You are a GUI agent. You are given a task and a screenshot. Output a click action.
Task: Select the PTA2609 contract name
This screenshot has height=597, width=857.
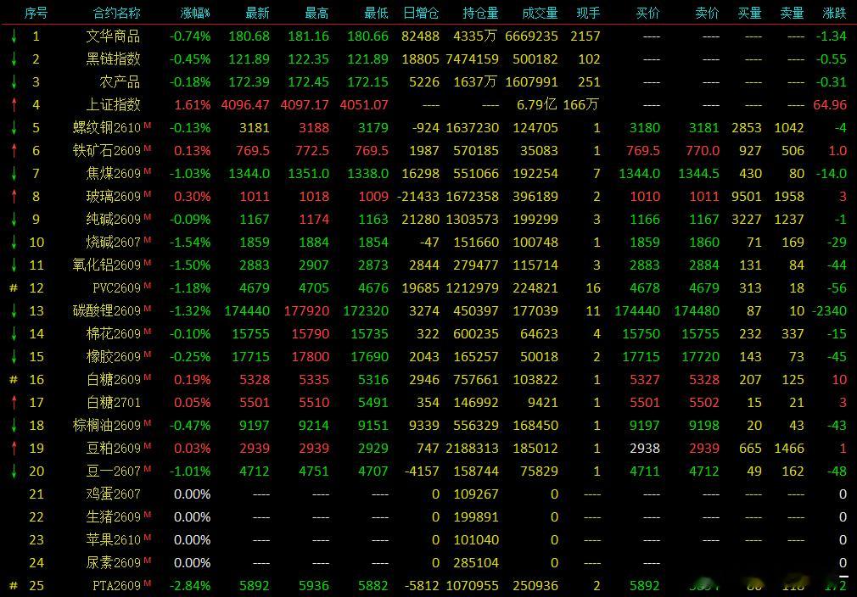116,585
